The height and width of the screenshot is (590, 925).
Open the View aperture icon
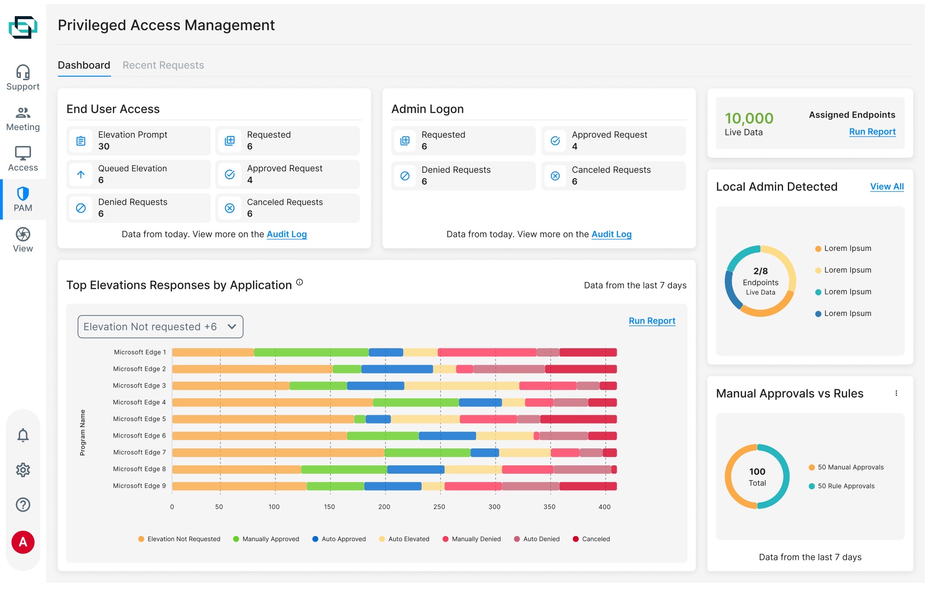pyautogui.click(x=23, y=234)
